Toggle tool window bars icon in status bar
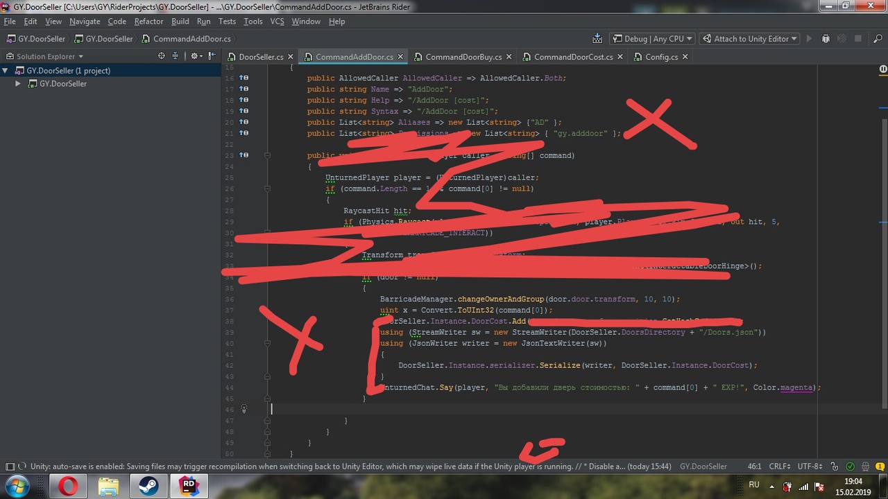Image resolution: width=888 pixels, height=499 pixels. (10, 467)
